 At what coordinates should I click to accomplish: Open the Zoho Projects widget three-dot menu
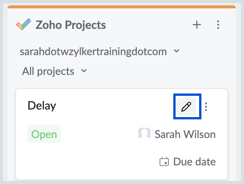coord(218,25)
